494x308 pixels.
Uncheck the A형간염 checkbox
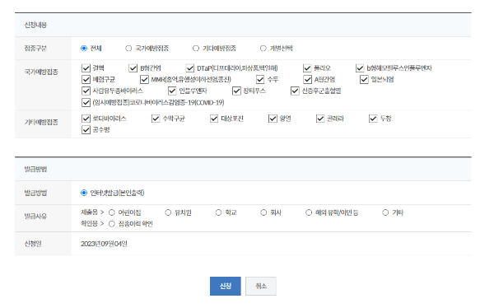click(308, 79)
